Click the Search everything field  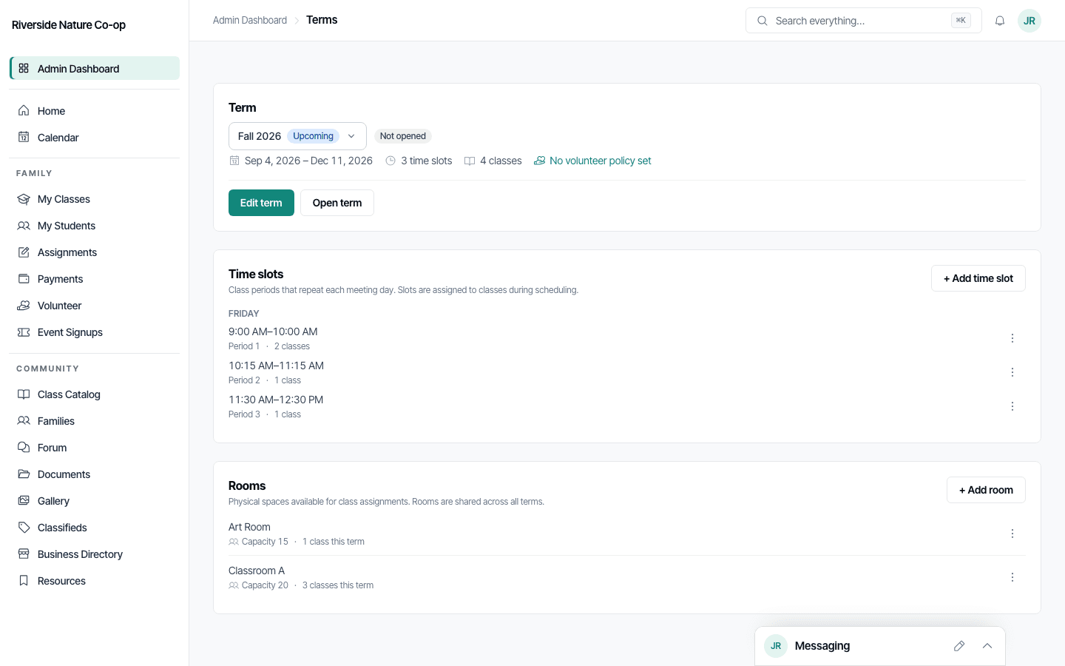pyautogui.click(x=863, y=21)
